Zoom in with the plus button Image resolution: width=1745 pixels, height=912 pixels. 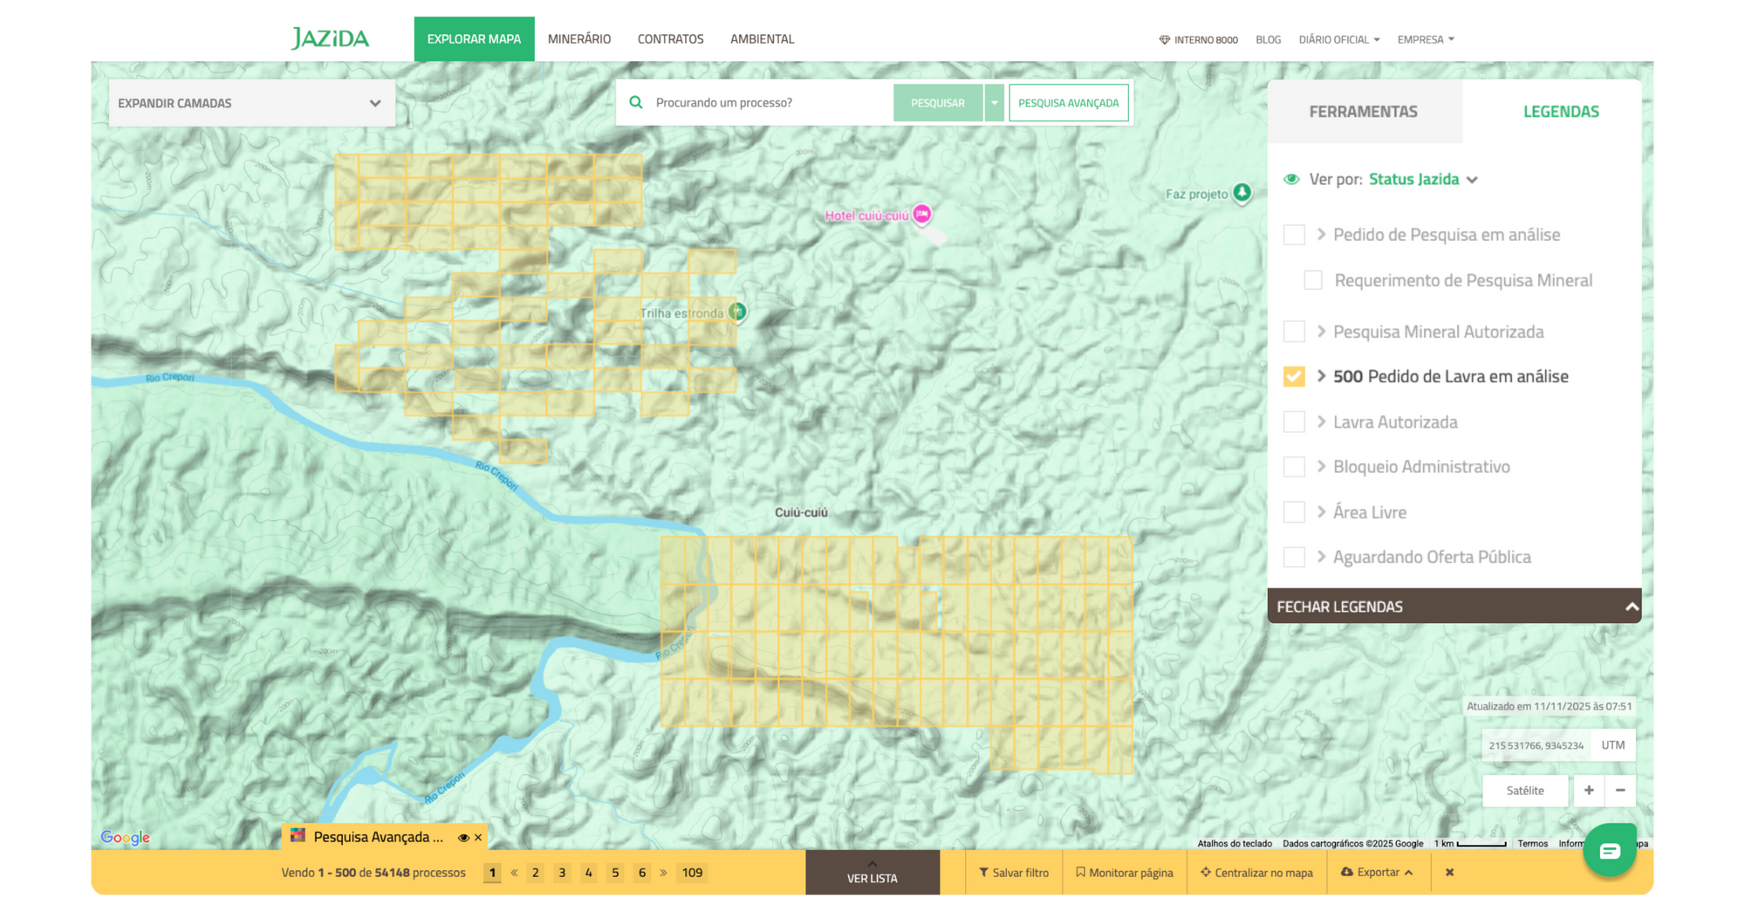[x=1589, y=790]
